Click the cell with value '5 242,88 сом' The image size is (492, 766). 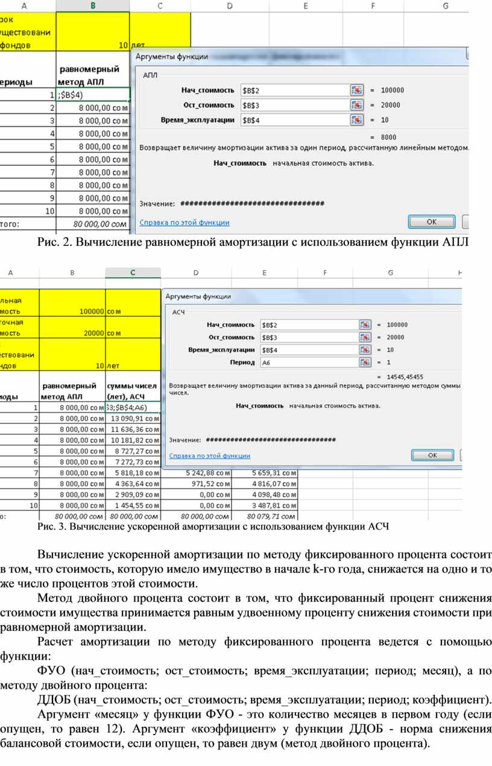click(x=196, y=472)
